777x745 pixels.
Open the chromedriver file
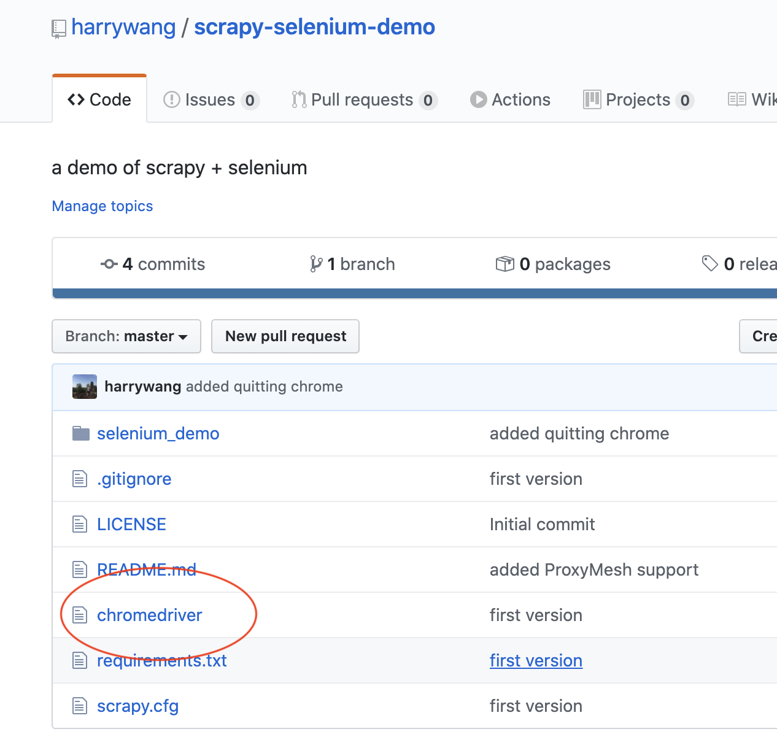coord(149,615)
